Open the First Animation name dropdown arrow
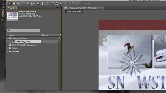The image size is (166, 93). [36, 11]
